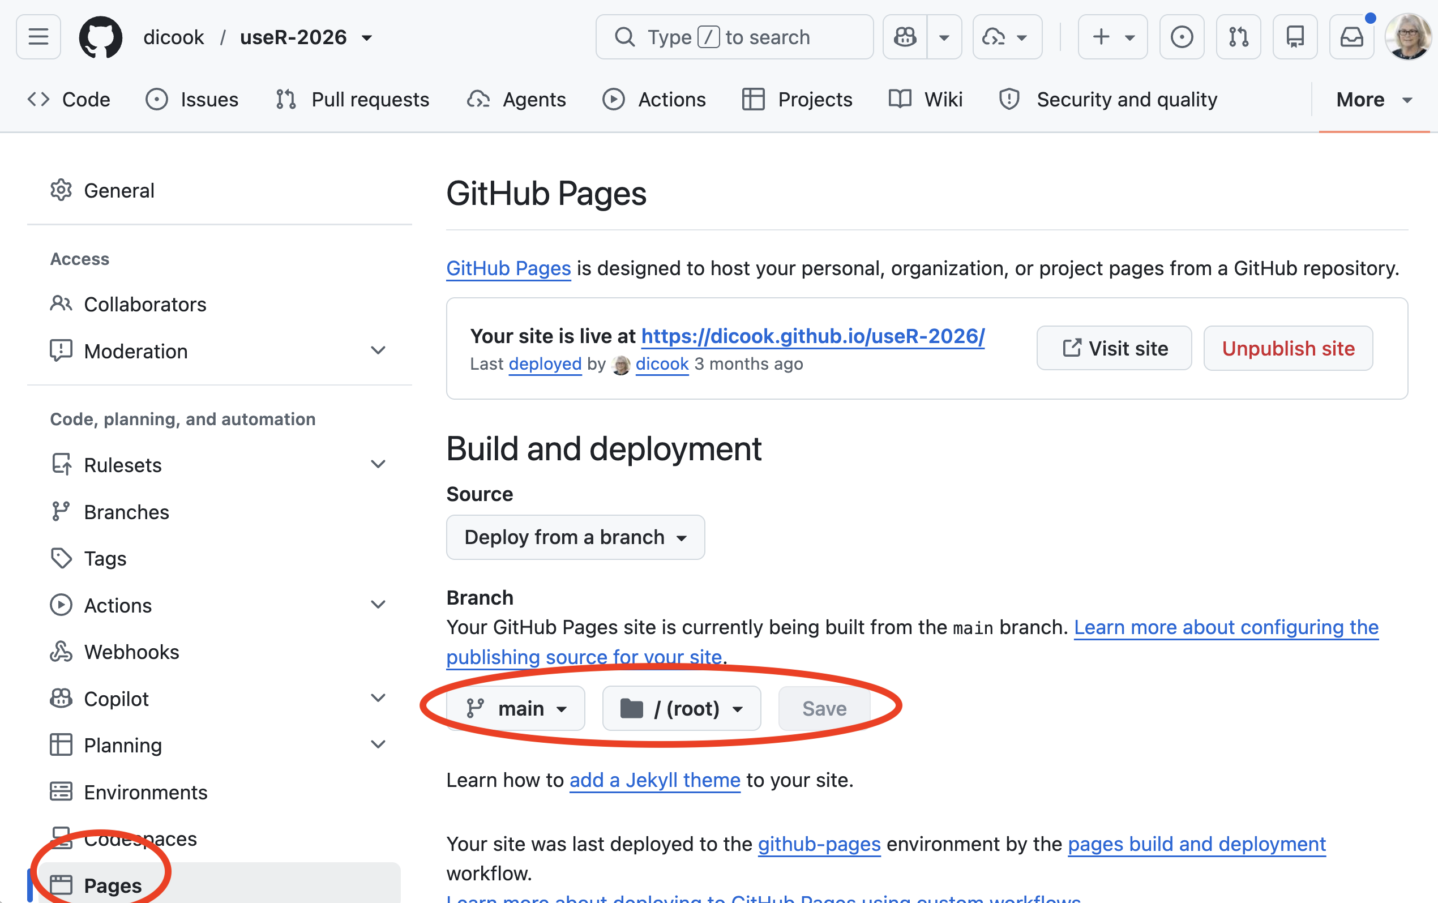The image size is (1438, 903).
Task: Open the Security and quality tab
Action: pyautogui.click(x=1109, y=99)
